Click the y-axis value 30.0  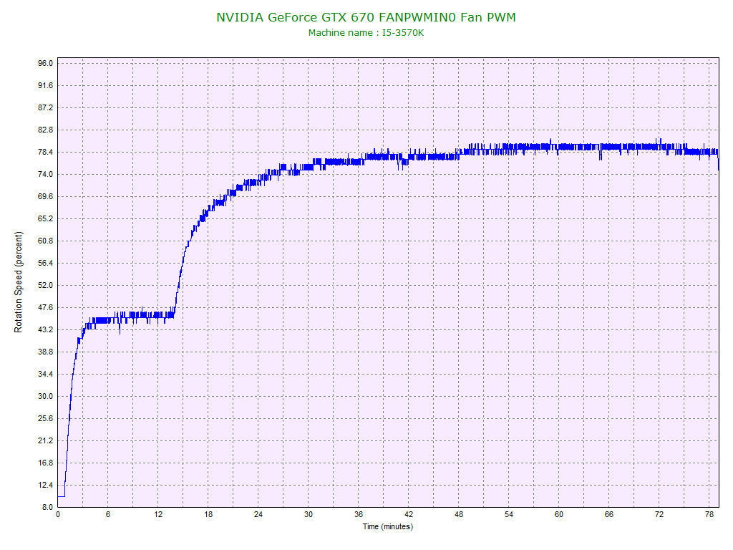[x=45, y=397]
